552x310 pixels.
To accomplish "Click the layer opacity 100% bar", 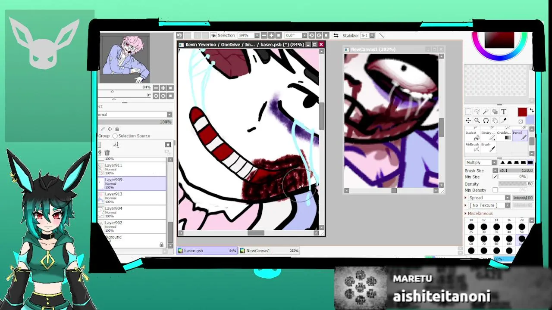I will [x=135, y=122].
